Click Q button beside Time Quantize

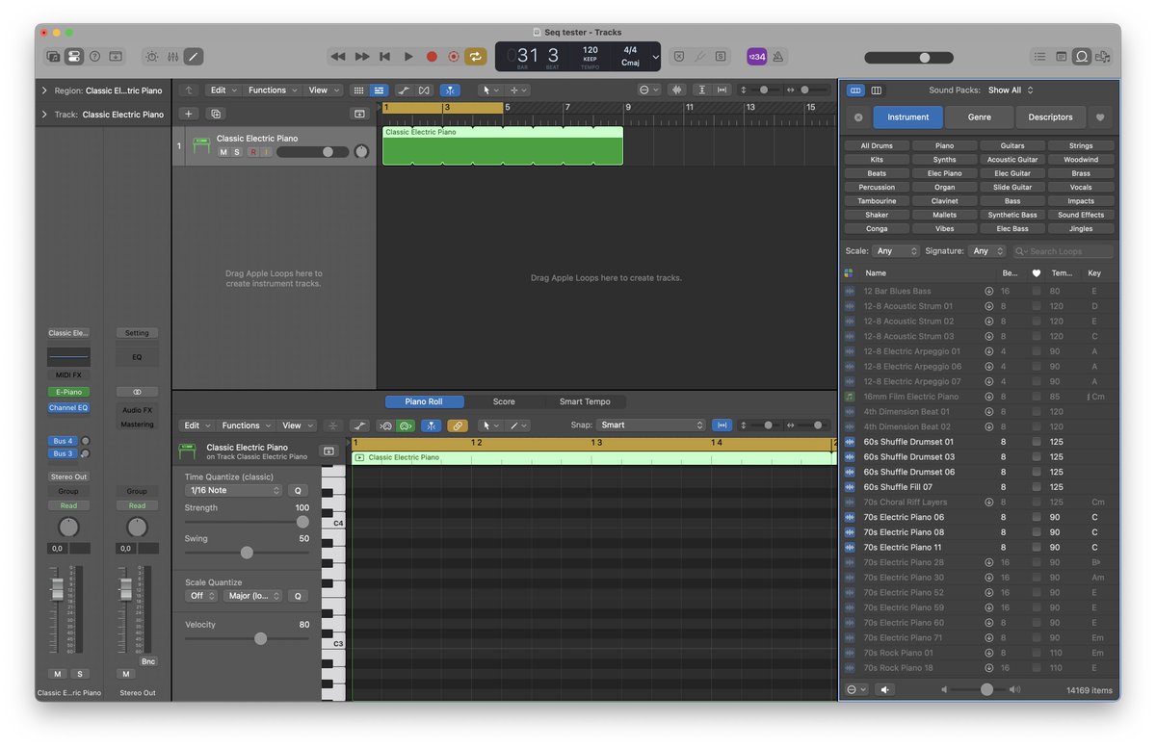pyautogui.click(x=298, y=490)
